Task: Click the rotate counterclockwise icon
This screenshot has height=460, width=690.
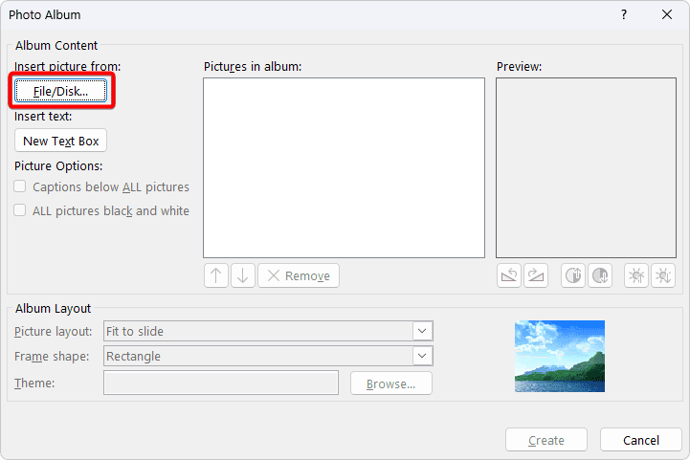Action: pyautogui.click(x=509, y=275)
